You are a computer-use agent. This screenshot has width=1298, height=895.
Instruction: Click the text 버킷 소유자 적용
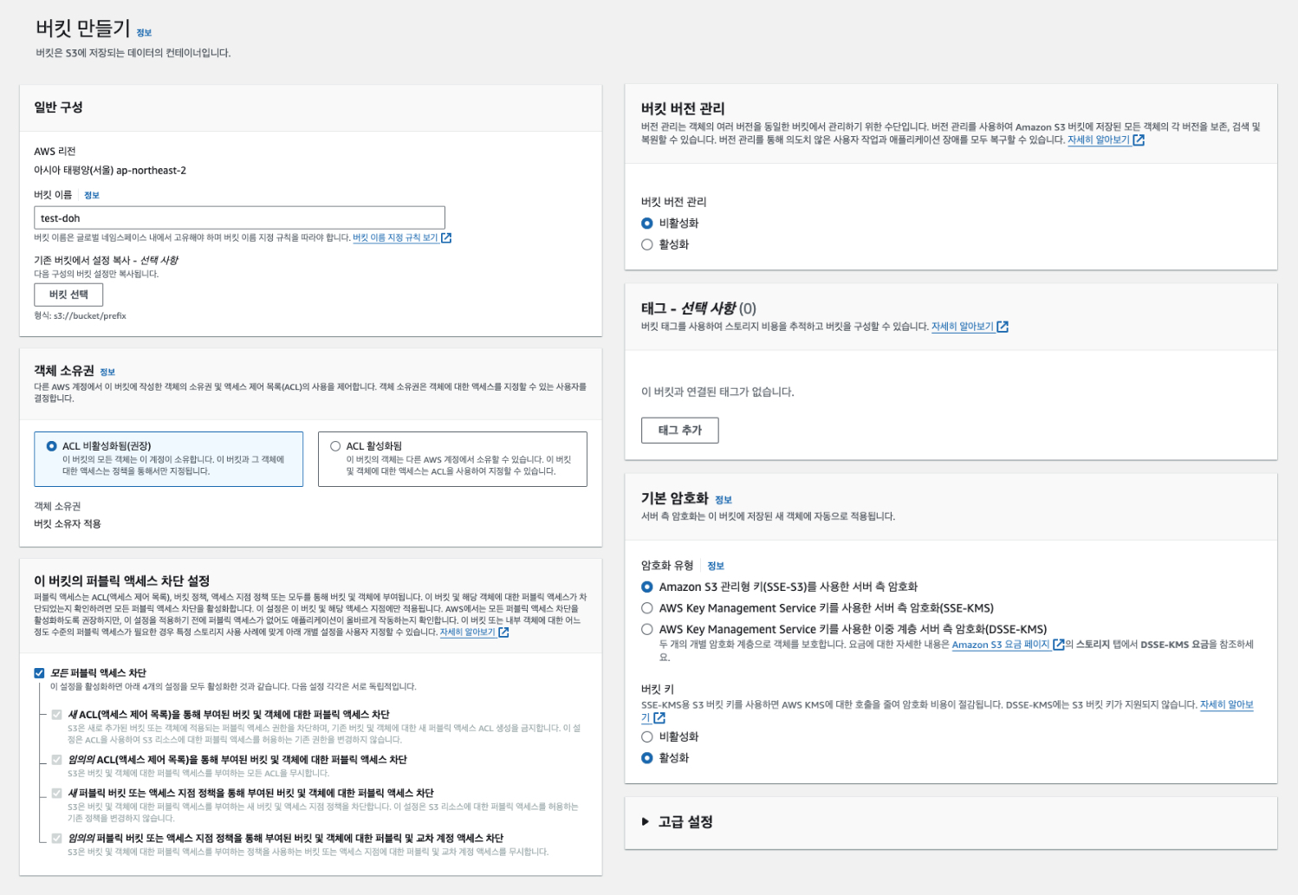click(x=68, y=524)
